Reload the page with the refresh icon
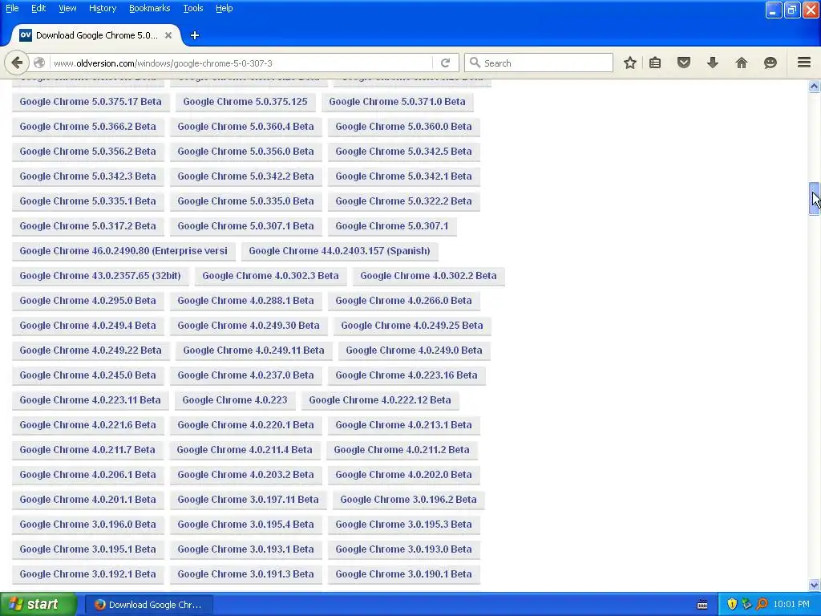Viewport: 821px width, 616px height. (446, 63)
